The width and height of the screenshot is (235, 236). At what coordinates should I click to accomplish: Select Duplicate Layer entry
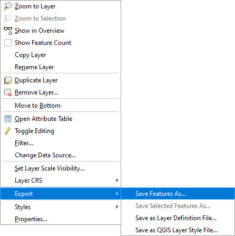coord(61,80)
